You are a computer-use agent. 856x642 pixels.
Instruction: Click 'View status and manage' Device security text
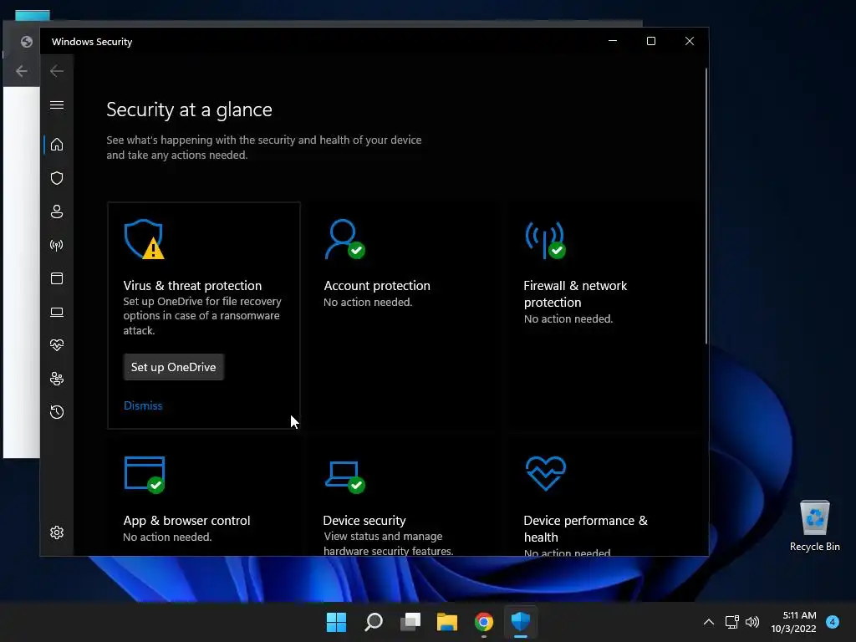383,536
